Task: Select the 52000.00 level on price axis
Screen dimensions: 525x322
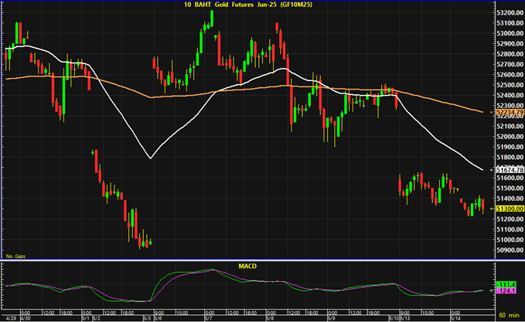Action: point(507,137)
